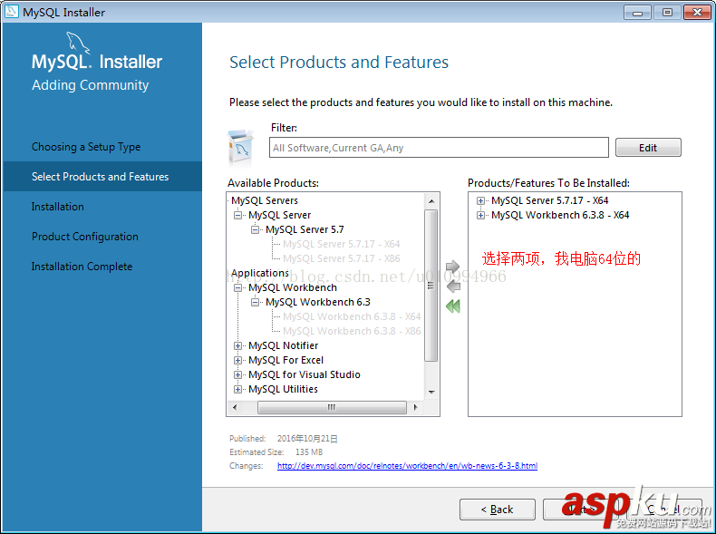Expand MySQL Server 5.7.17 - X64 to be installed

point(480,201)
